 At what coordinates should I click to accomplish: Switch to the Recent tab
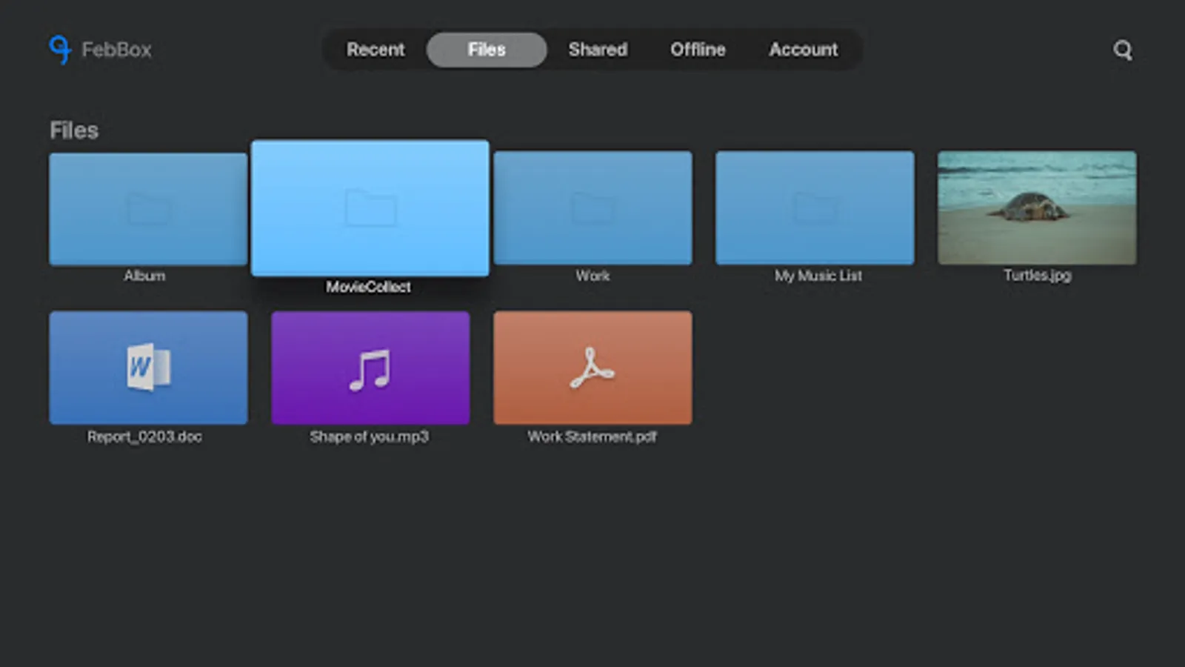(375, 50)
